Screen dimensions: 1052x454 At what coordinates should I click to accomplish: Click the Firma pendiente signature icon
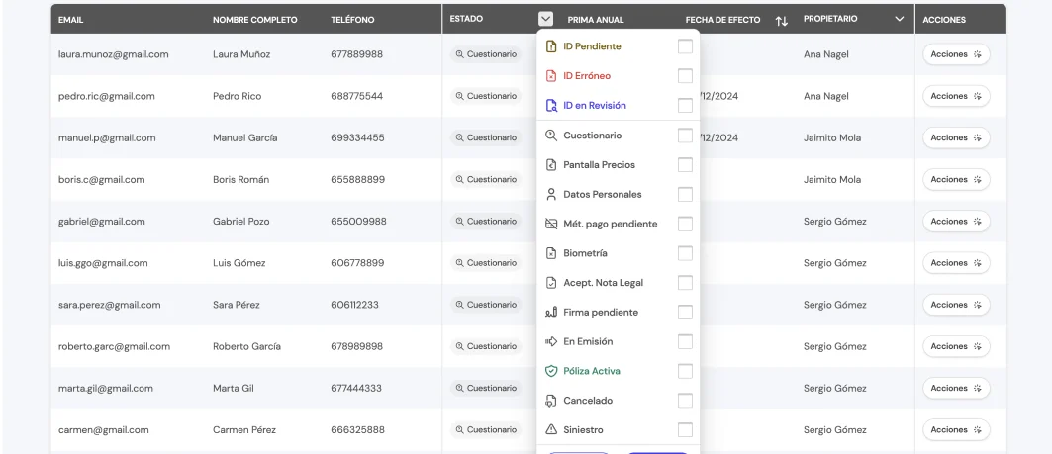(x=551, y=313)
